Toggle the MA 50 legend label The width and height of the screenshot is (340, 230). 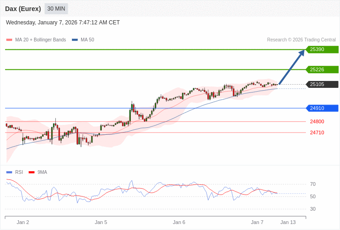pos(87,40)
